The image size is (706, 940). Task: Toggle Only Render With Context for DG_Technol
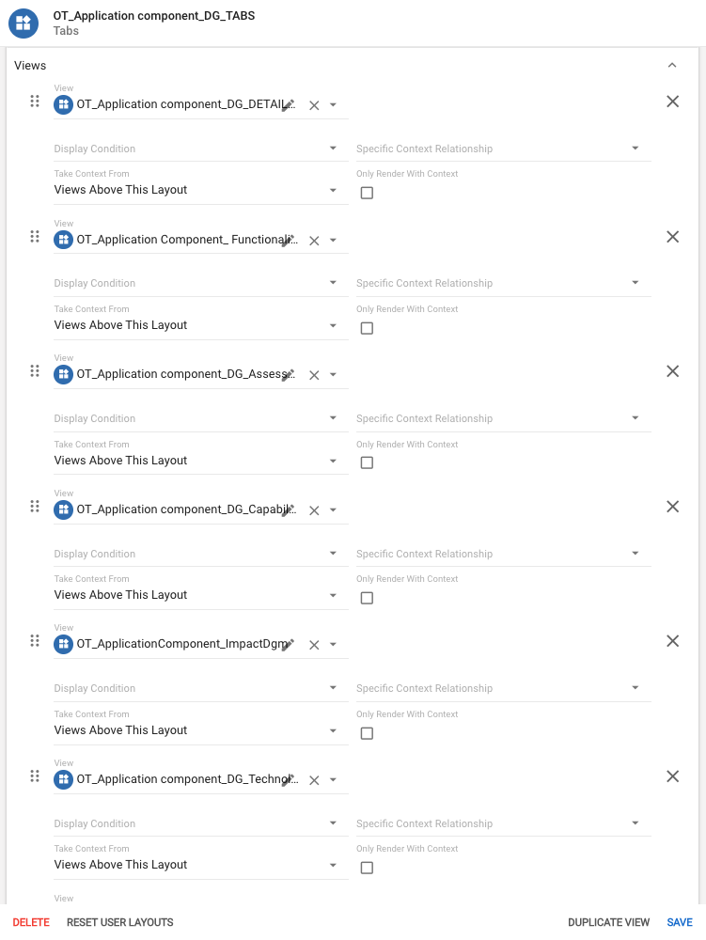coord(367,868)
